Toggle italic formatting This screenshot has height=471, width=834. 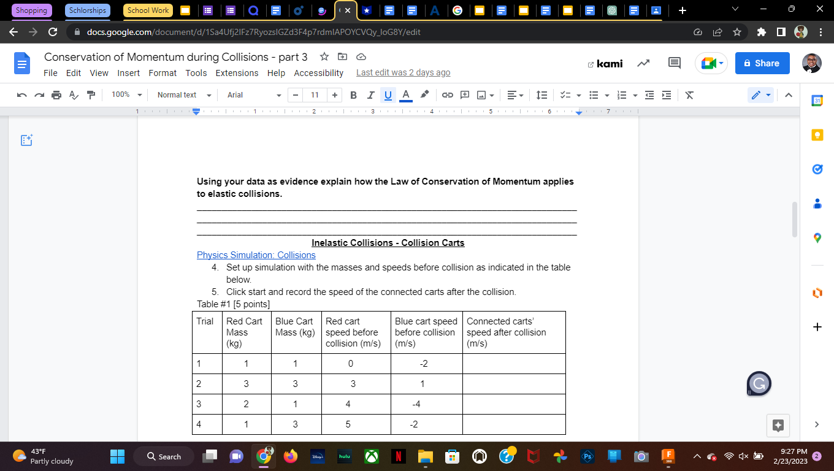(370, 94)
